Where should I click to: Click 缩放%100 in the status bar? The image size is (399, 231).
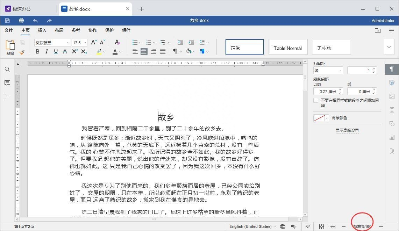tap(362, 226)
